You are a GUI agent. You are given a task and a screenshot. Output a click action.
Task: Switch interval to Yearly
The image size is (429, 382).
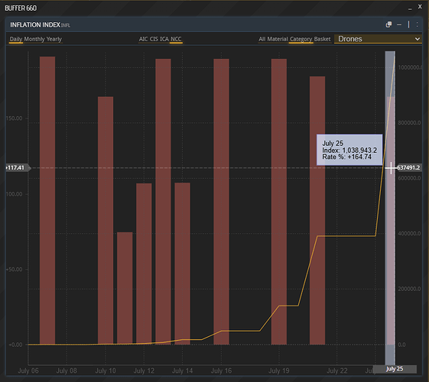pos(54,39)
